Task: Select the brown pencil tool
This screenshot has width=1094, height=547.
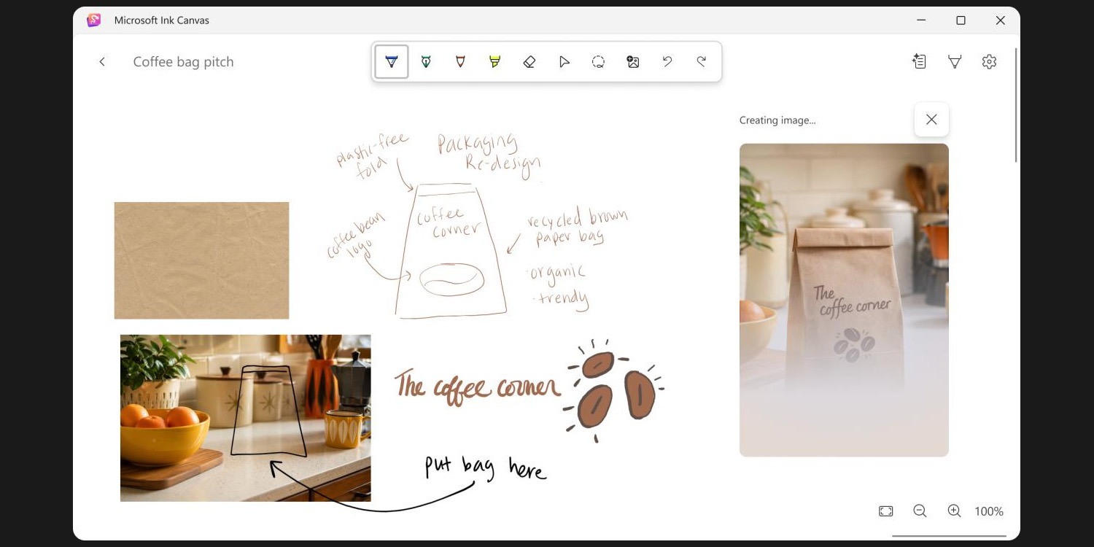Action: (460, 62)
